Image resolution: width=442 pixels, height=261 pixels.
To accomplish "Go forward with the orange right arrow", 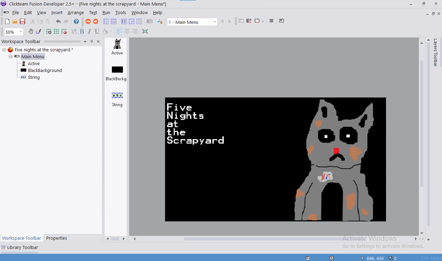I will pos(96,22).
